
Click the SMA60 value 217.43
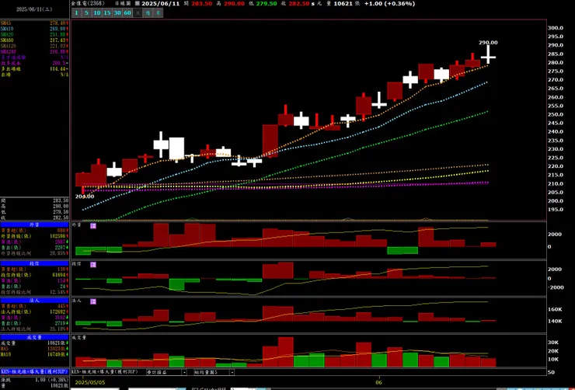tap(57, 40)
